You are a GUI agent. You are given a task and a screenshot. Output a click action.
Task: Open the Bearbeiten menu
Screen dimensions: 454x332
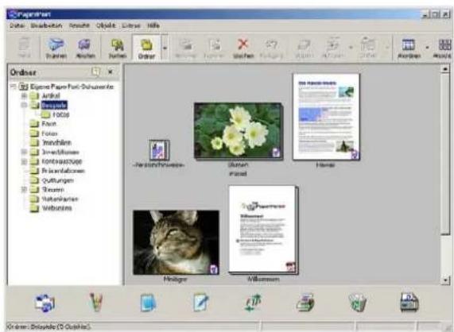46,25
